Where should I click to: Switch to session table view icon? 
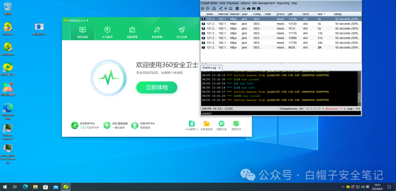[x=225, y=8]
